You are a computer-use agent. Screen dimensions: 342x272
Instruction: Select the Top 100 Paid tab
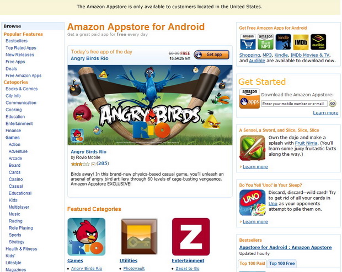click(252, 264)
